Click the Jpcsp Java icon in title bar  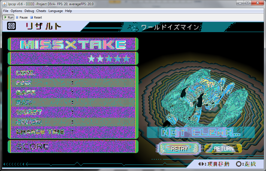coord(5,4)
